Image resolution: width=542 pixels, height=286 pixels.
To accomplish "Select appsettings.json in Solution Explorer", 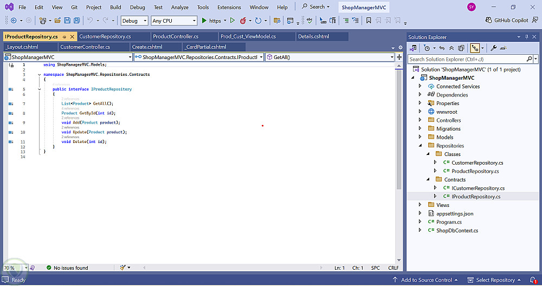I will (x=455, y=213).
